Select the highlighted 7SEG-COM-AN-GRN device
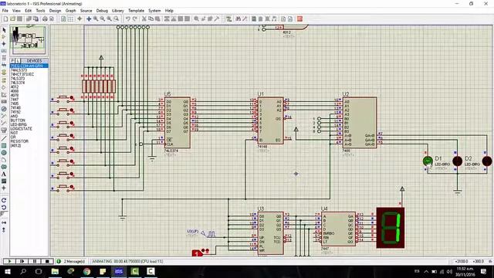Viewport: 494px width, 278px height. [x=29, y=66]
